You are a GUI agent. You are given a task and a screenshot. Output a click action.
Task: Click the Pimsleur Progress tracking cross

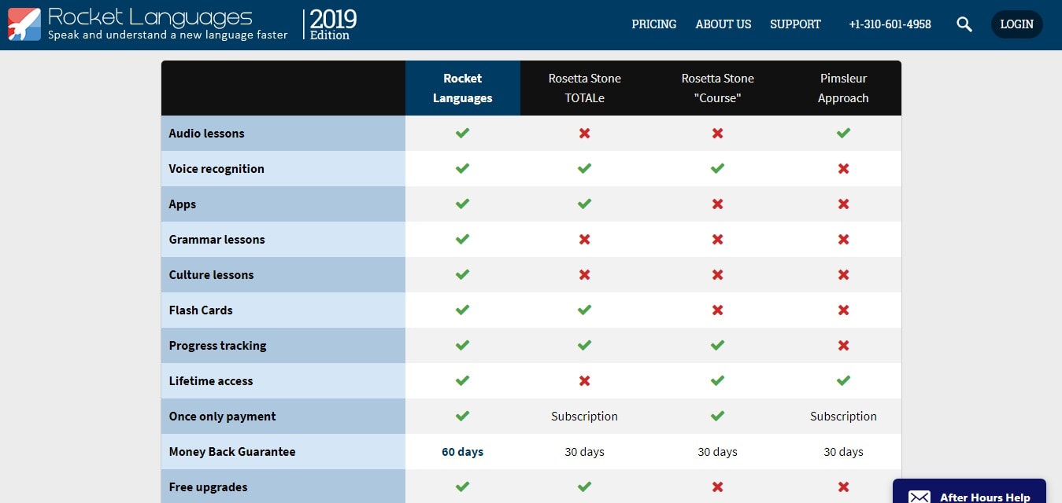click(x=843, y=346)
